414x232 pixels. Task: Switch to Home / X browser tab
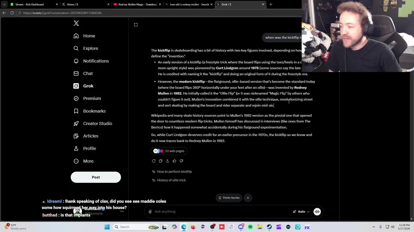(x=86, y=5)
